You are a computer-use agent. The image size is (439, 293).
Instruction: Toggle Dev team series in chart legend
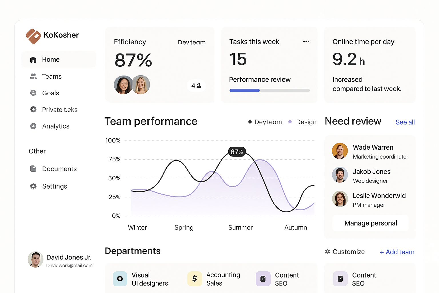tap(265, 122)
